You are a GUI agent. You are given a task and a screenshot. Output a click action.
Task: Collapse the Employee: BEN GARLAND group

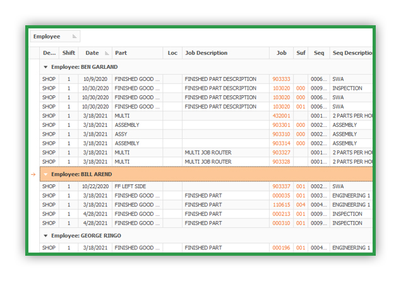point(45,67)
